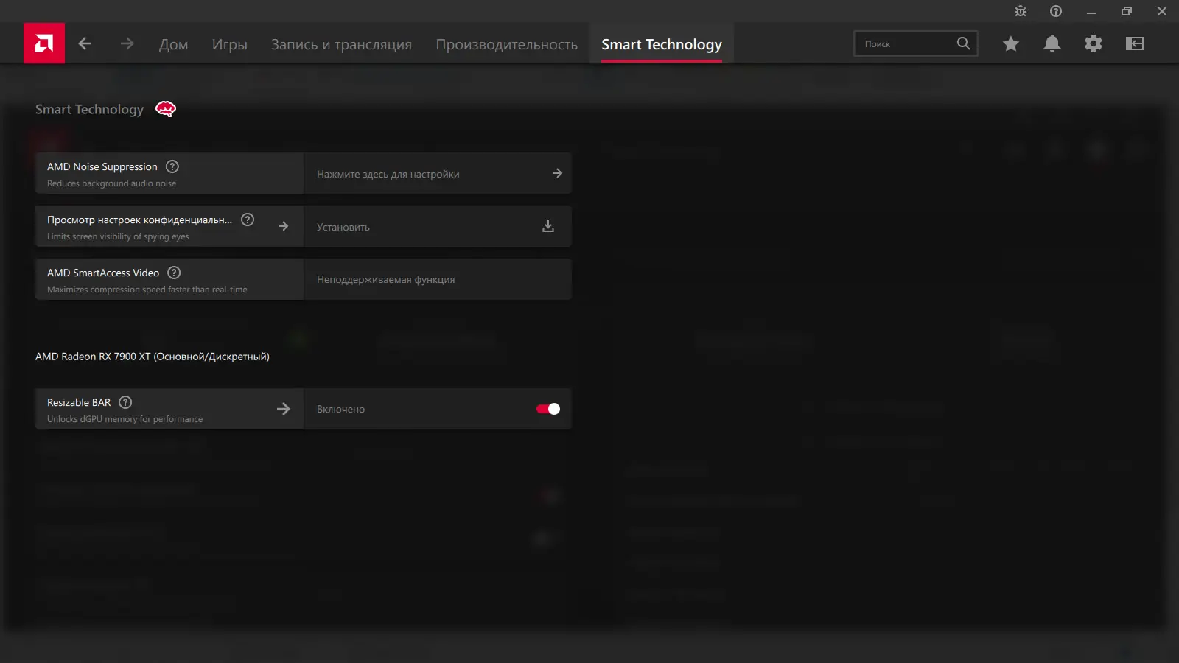The height and width of the screenshot is (663, 1179).
Task: Minimize the AMD Software window
Action: pyautogui.click(x=1091, y=11)
